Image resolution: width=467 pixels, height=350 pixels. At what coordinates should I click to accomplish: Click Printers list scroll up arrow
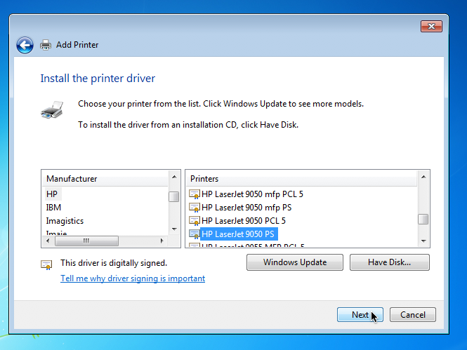click(423, 177)
